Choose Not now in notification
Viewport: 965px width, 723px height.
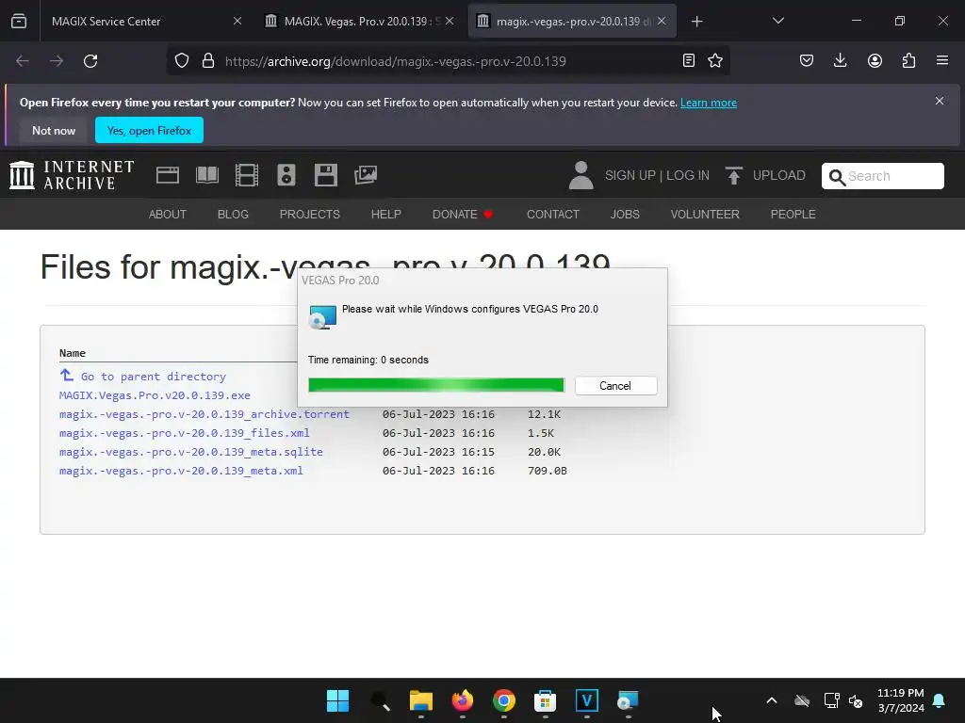click(54, 130)
